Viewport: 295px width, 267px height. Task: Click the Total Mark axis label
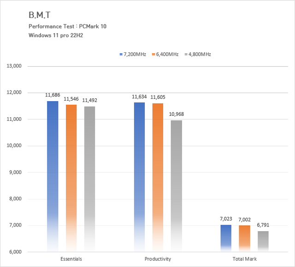point(244,259)
